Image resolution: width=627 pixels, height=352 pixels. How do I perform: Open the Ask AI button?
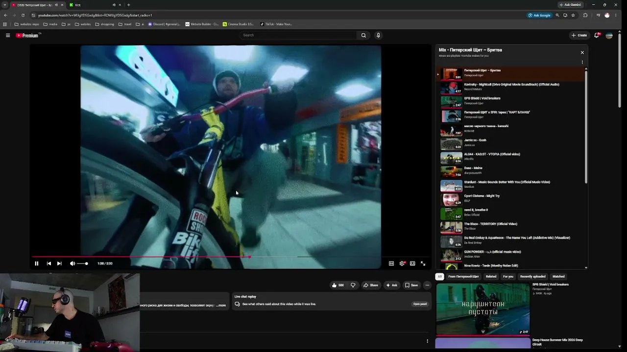coord(391,285)
